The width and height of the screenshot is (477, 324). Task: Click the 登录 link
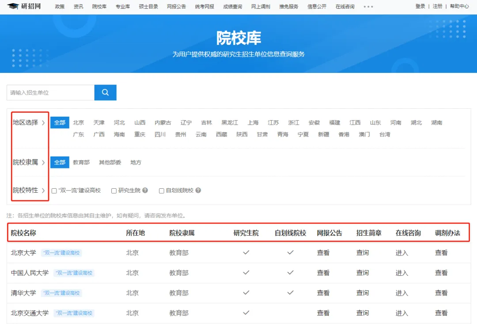(420, 6)
